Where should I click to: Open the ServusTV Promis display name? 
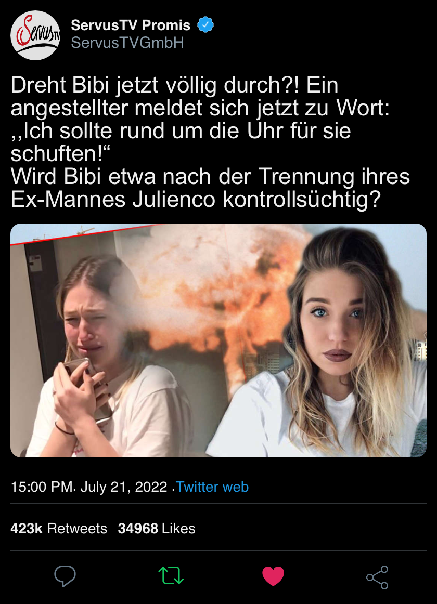coord(131,25)
